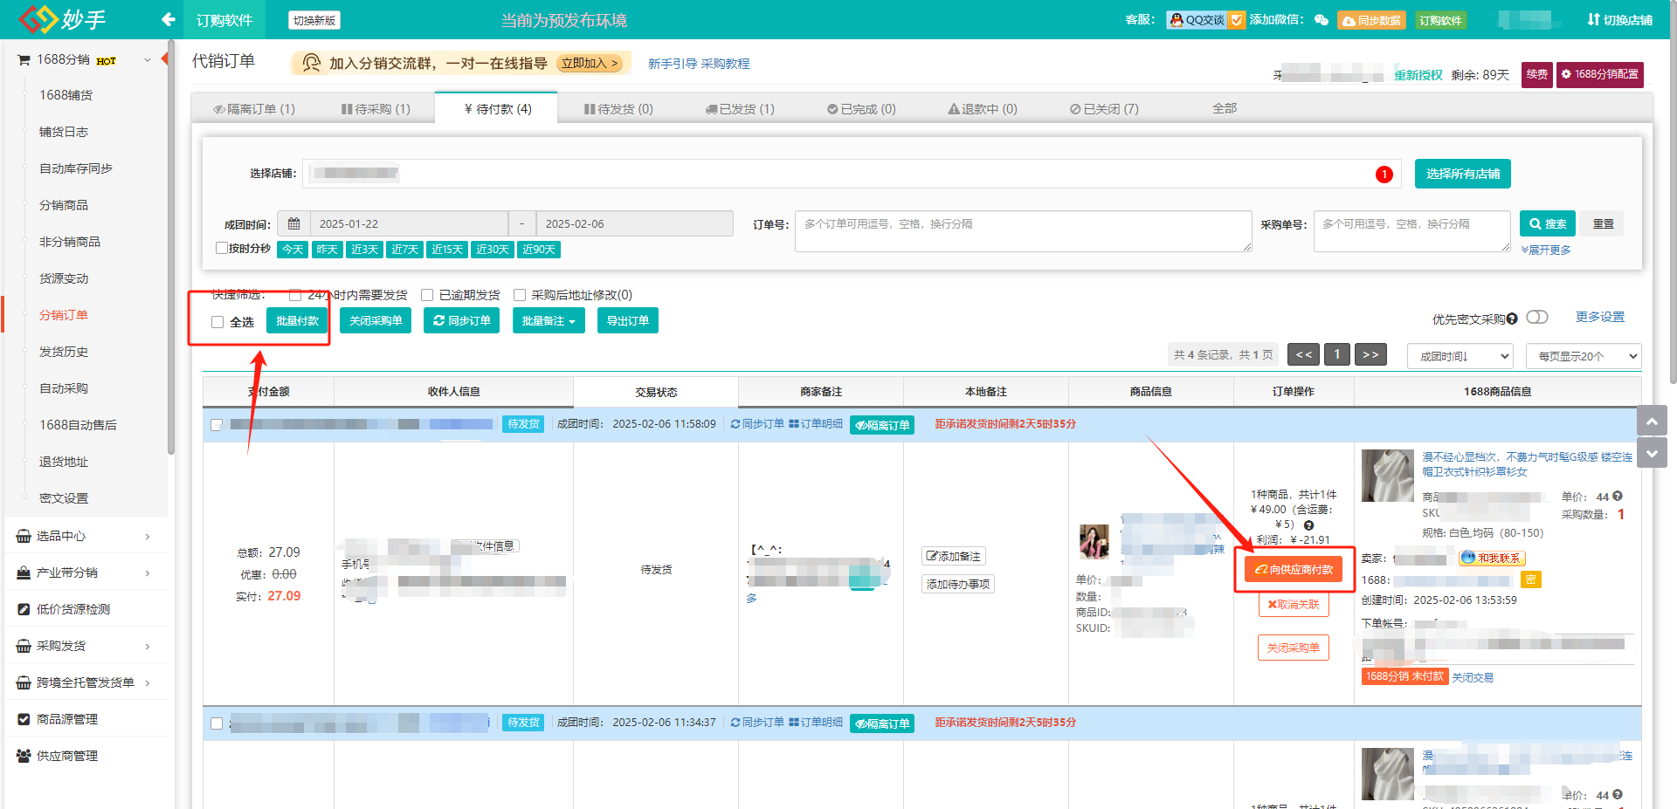1677x809 pixels.
Task: Click the help icon beside 优先密文采购
Action: 1512,319
